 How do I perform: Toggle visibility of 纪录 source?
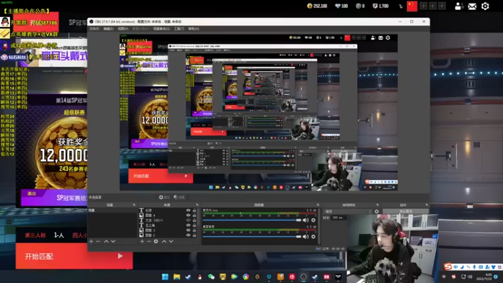(x=188, y=211)
